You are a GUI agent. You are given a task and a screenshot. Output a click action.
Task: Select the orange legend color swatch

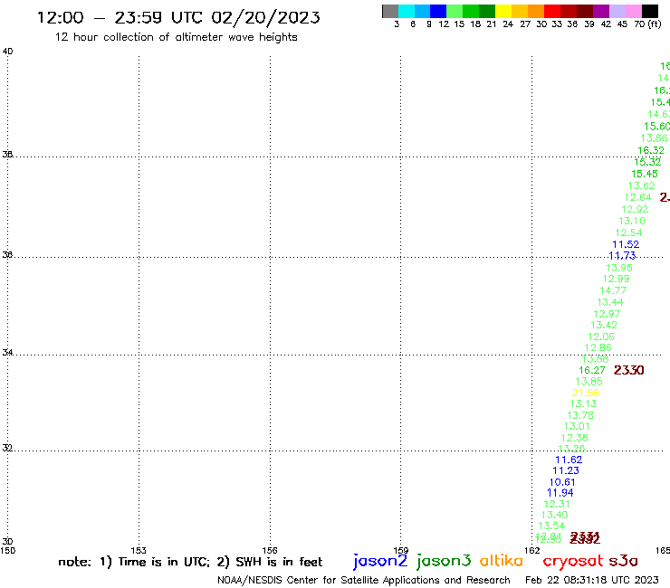click(x=536, y=11)
